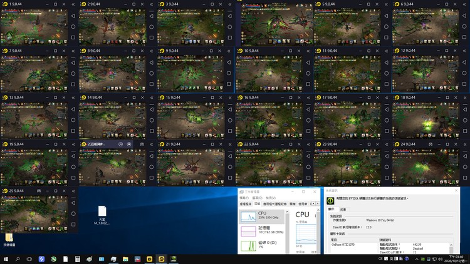Open the 檢視(V) menu in Task Manager
Viewport: 470px width, 264px height.
click(x=271, y=198)
